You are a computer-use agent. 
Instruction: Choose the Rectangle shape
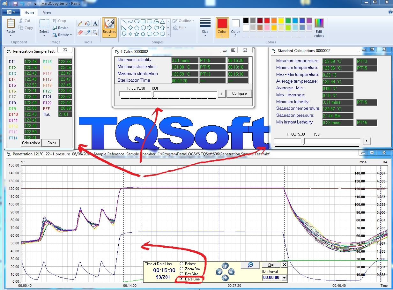tap(143, 21)
